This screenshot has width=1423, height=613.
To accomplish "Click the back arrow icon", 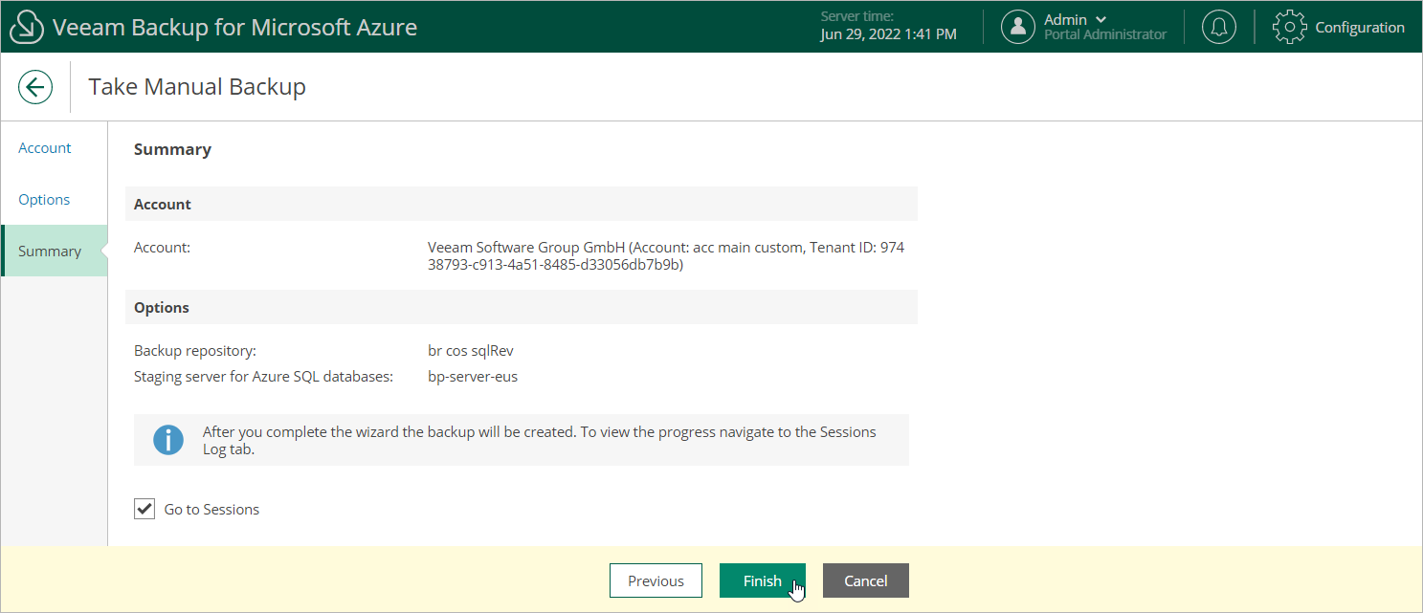I will tap(35, 87).
